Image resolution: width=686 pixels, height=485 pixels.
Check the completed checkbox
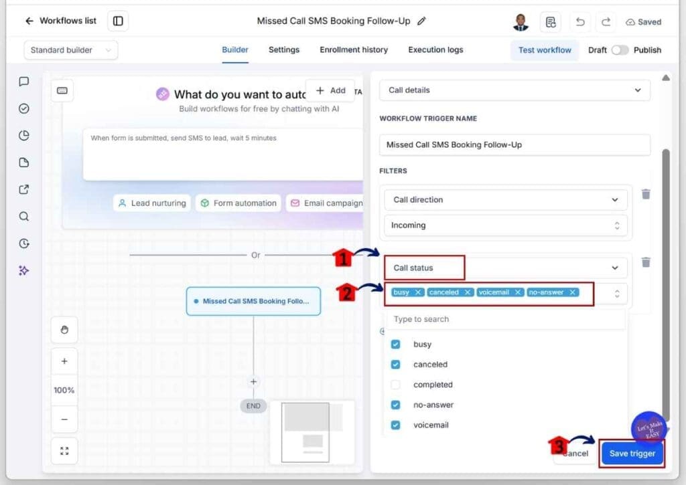coord(395,385)
